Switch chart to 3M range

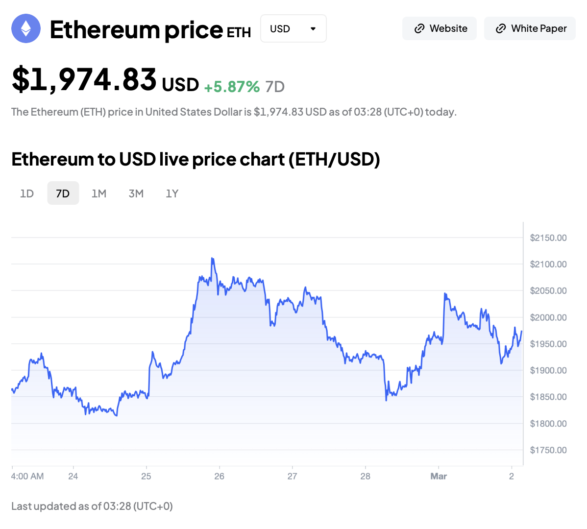[136, 193]
